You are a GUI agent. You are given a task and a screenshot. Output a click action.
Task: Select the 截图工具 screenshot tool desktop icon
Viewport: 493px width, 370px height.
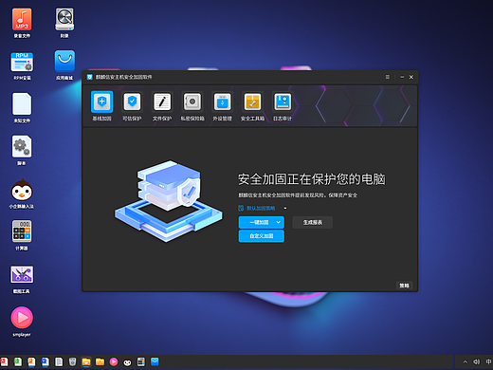(22, 279)
